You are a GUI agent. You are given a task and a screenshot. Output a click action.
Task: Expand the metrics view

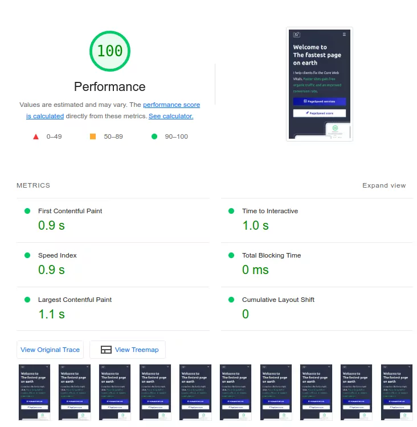[x=384, y=185]
